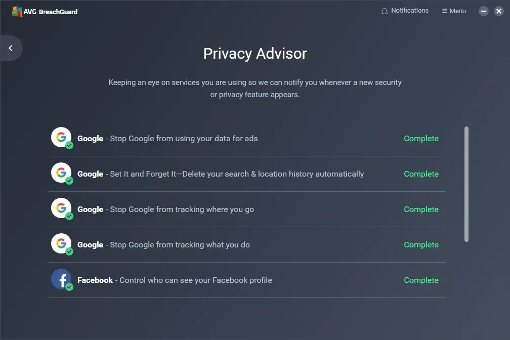
Task: Click Google icon for ads data row
Action: (x=61, y=138)
